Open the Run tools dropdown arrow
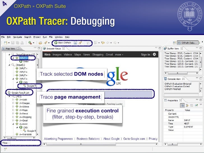The width and height of the screenshot is (204, 153). (34, 43)
